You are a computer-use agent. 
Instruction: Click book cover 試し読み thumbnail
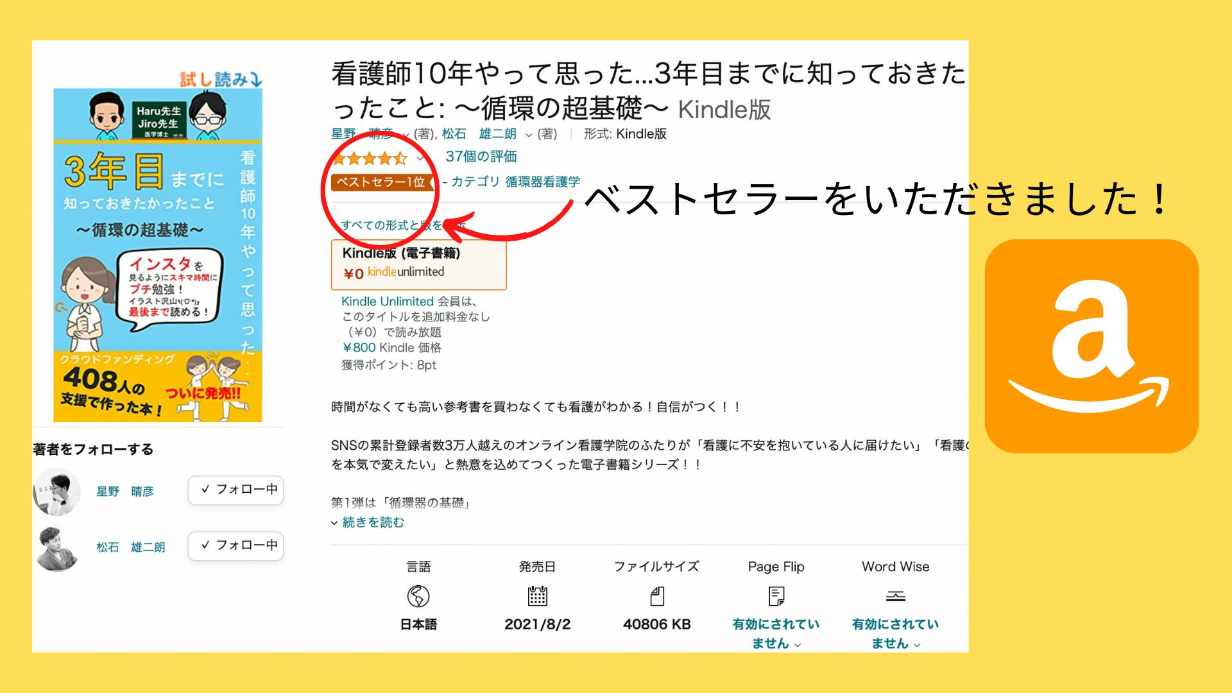pyautogui.click(x=157, y=255)
